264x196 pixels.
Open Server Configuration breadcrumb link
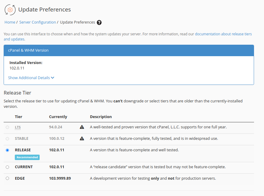tap(37, 22)
